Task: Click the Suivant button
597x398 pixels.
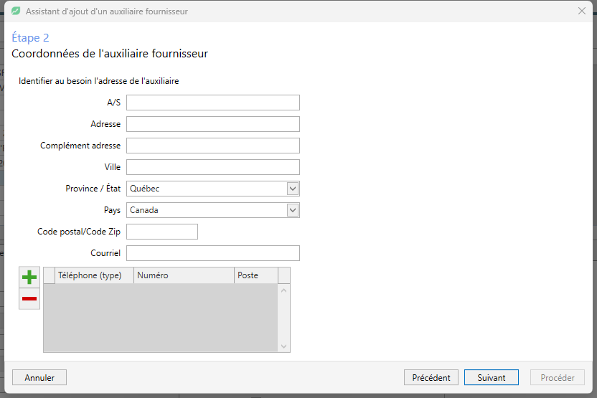Action: [491, 377]
